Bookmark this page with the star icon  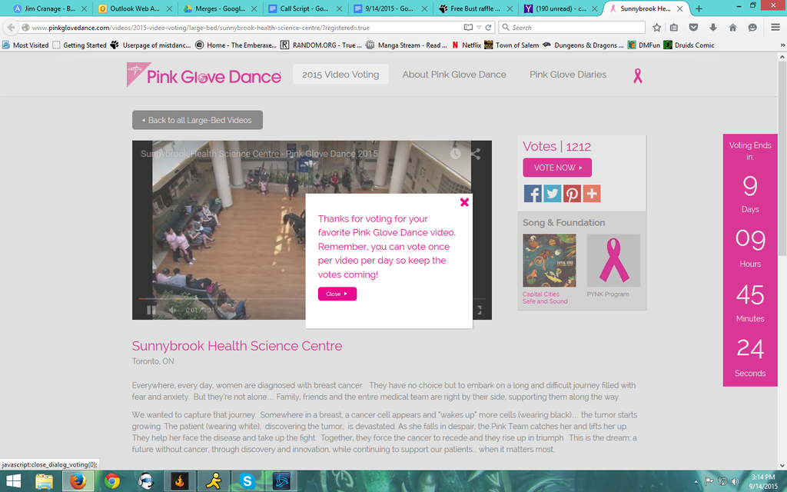coord(656,28)
